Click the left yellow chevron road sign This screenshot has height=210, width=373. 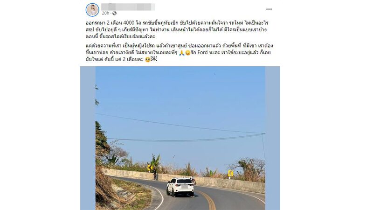(150, 168)
